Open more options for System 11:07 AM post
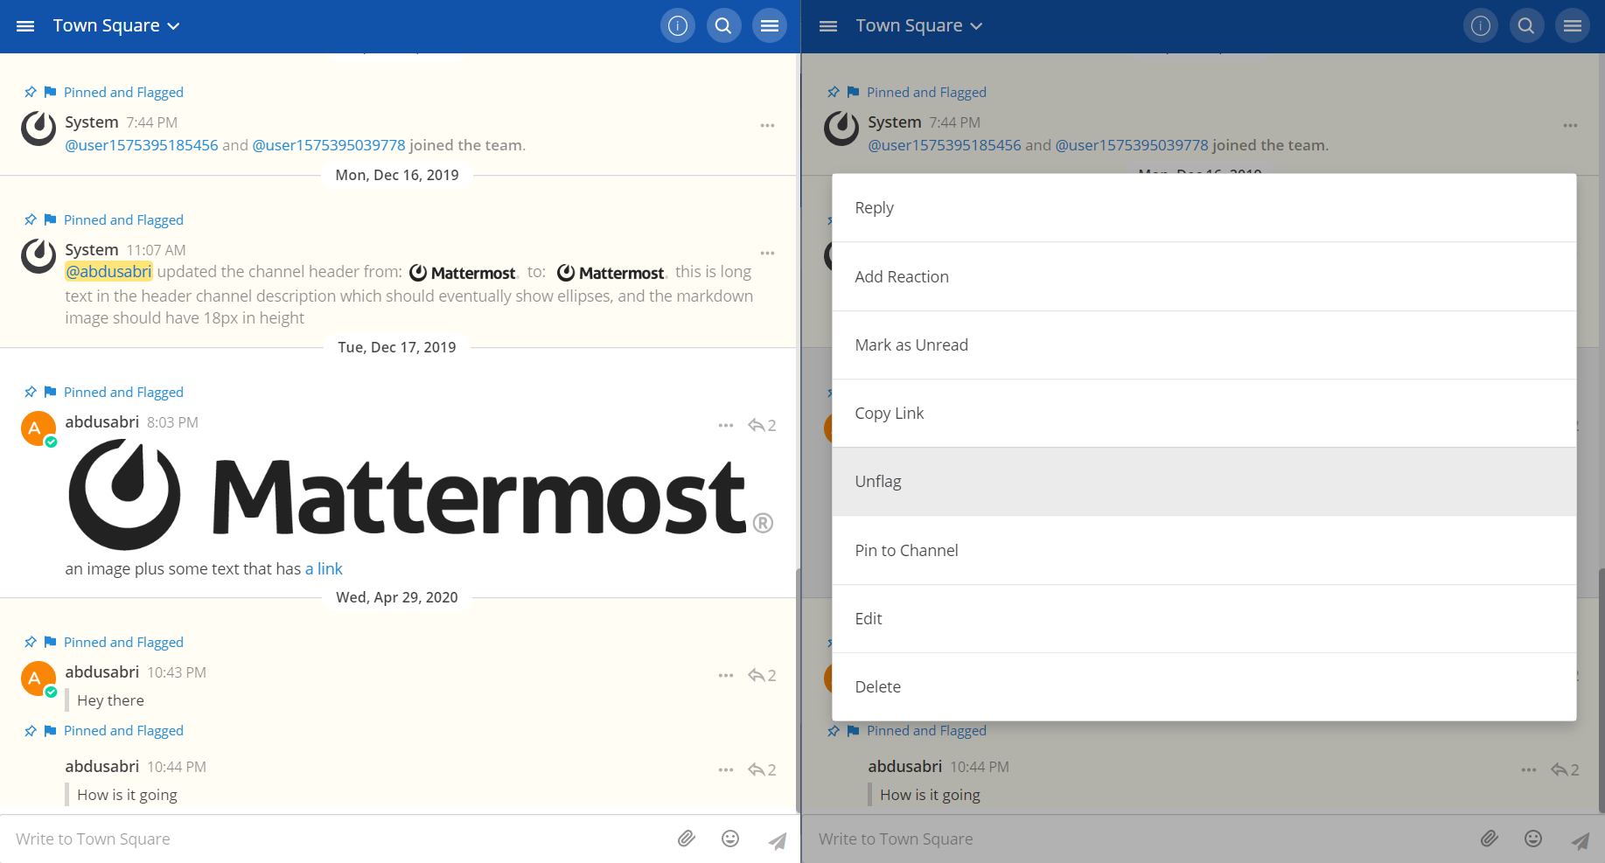The width and height of the screenshot is (1605, 863). [x=767, y=254]
